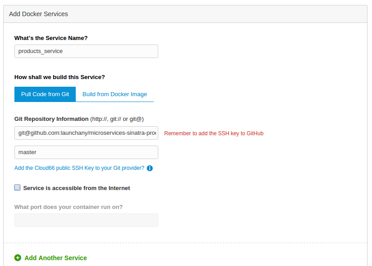
Task: Click the blue info icon beside SSH key link
Action: point(150,168)
